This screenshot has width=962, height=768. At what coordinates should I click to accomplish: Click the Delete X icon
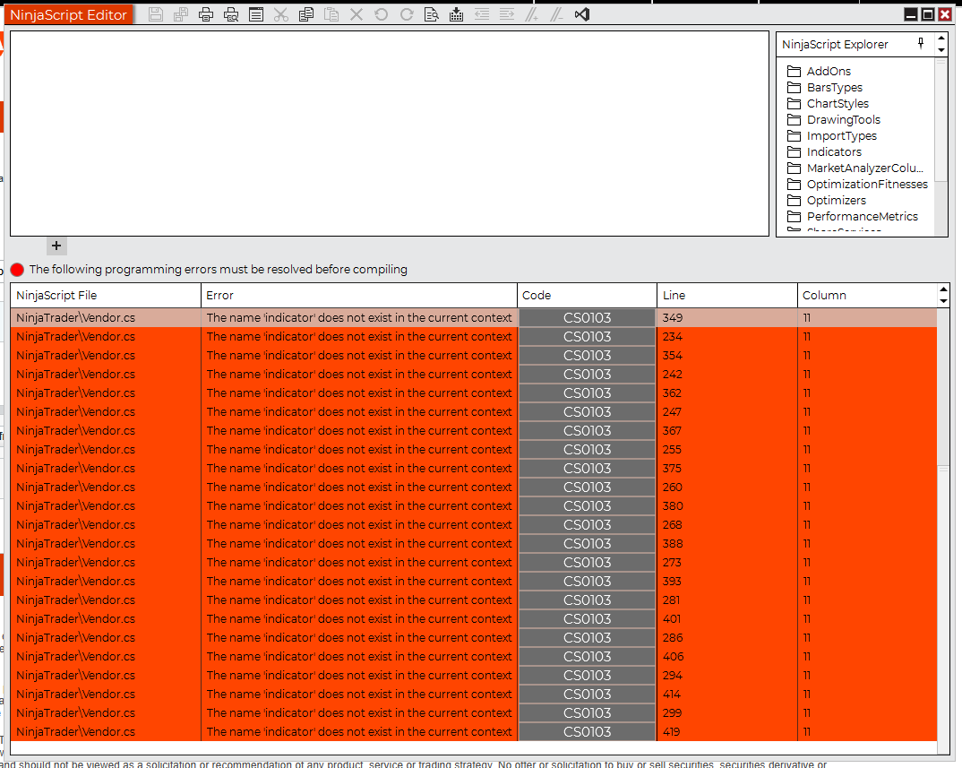[356, 14]
